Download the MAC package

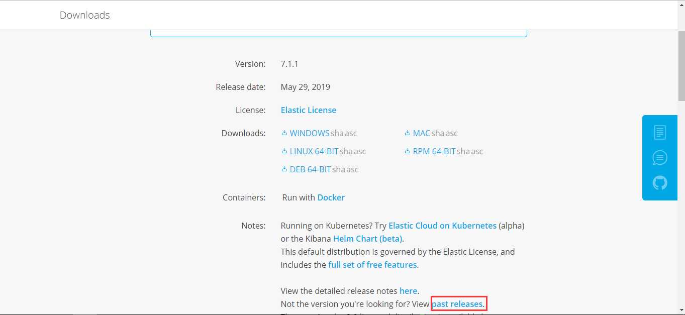click(422, 133)
